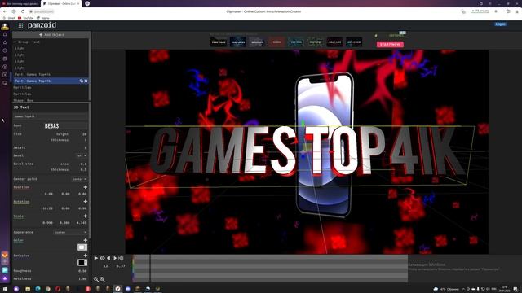This screenshot has height=293, width=522.
Task: Toggle the preview eye icon
Action: point(102,258)
